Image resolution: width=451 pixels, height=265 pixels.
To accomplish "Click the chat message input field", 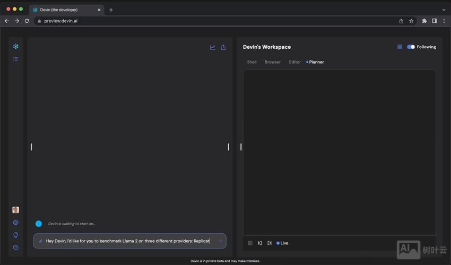I will [x=127, y=241].
